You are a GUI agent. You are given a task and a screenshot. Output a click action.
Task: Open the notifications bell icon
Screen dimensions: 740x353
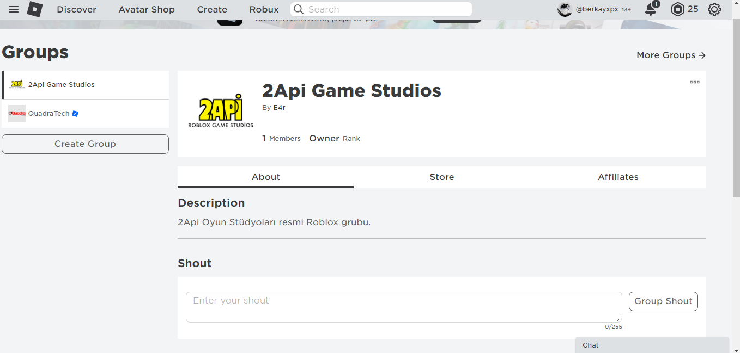651,9
